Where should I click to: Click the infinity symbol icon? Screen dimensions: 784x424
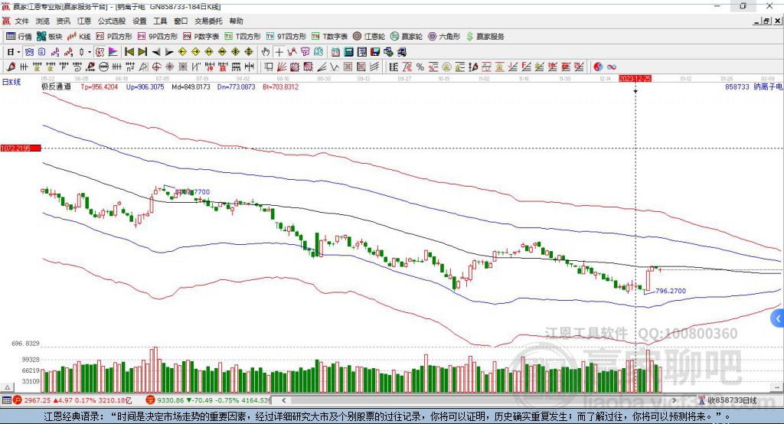point(612,67)
